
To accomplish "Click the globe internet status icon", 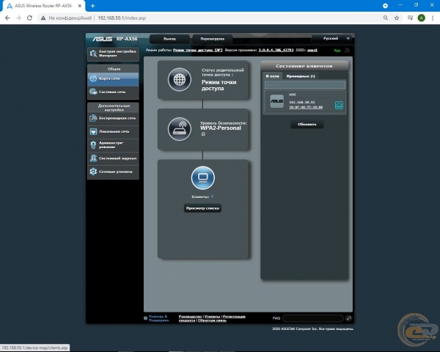I will tap(180, 80).
